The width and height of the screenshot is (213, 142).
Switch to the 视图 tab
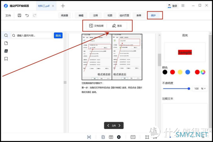[x=110, y=15]
